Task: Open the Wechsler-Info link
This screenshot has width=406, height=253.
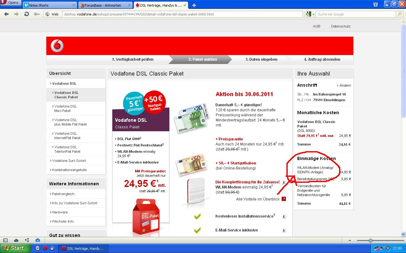Action: pos(62,221)
